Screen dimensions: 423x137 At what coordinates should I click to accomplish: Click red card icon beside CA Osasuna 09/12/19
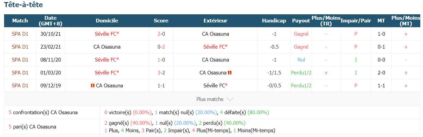(93, 85)
